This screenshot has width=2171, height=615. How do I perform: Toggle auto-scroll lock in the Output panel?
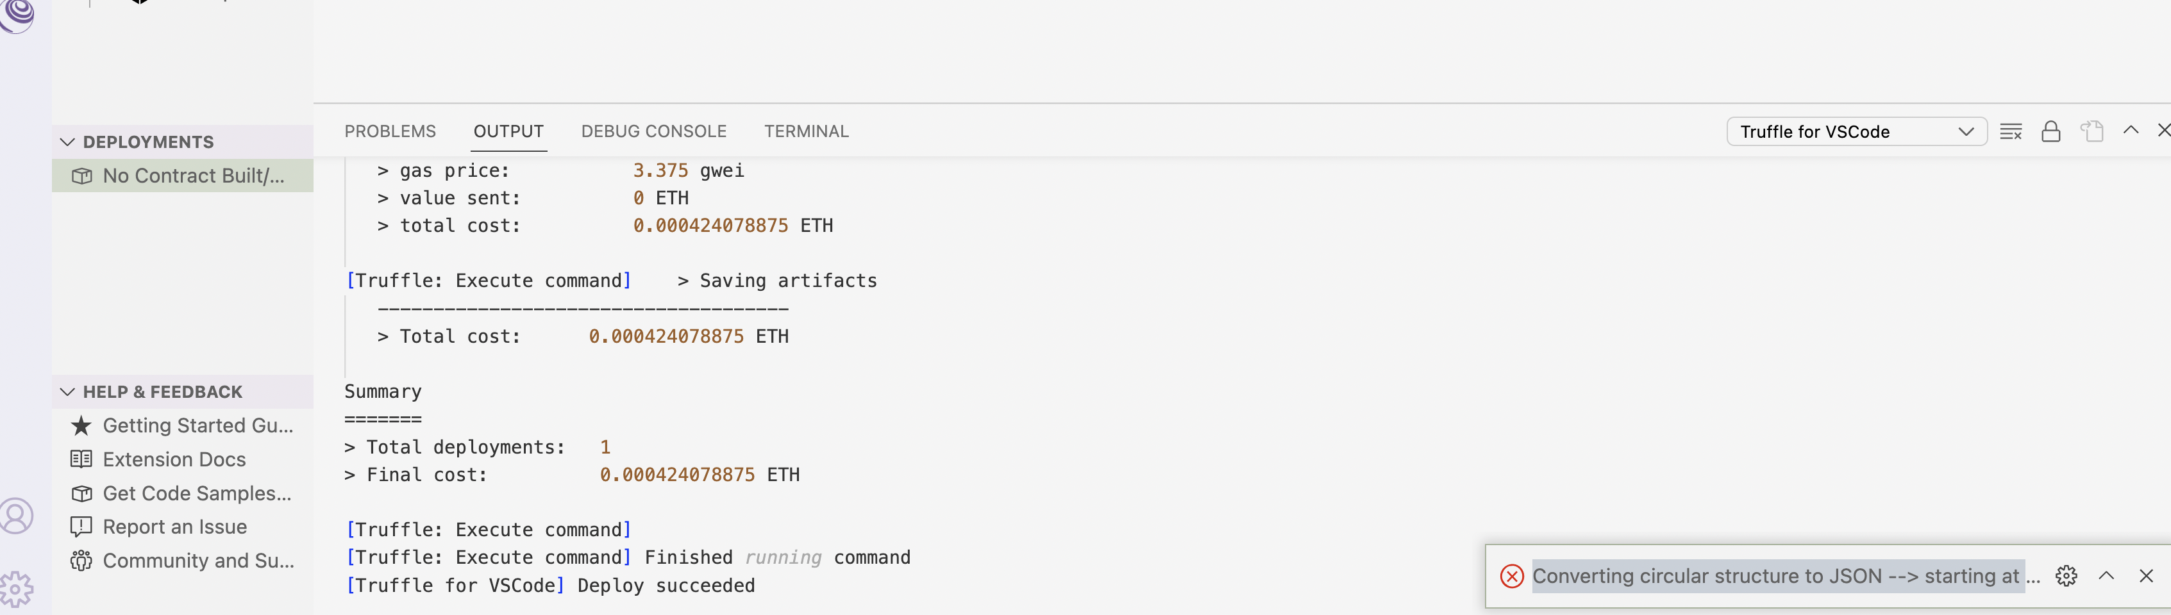click(2051, 131)
